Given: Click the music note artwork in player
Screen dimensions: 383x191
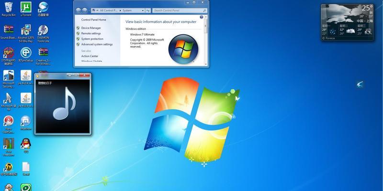Looking at the screenshot, I should point(64,103).
